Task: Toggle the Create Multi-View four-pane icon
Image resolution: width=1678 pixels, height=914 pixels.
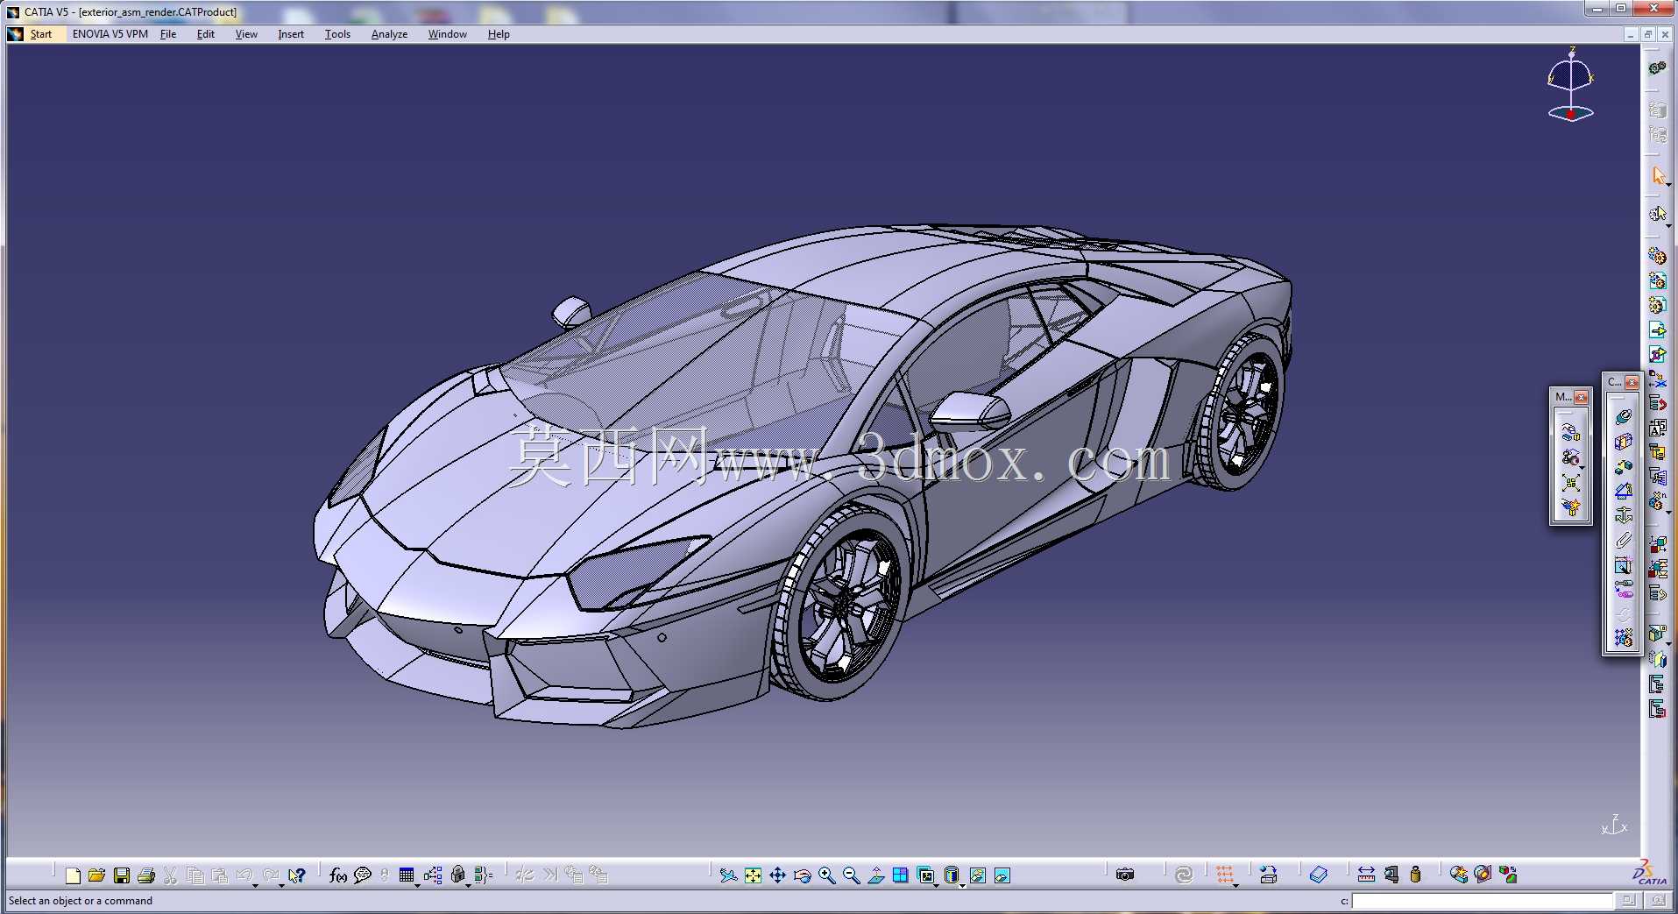Action: click(900, 875)
